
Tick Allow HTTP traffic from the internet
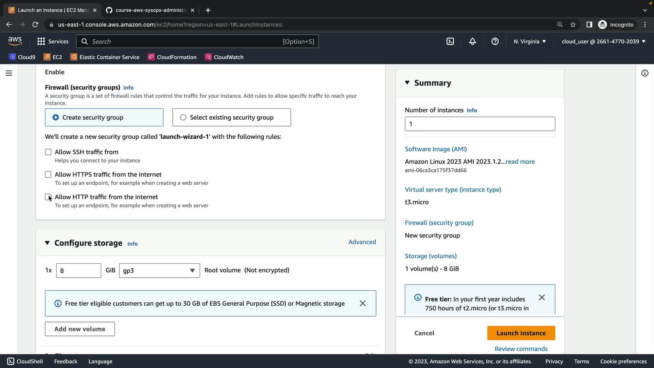pyautogui.click(x=48, y=197)
